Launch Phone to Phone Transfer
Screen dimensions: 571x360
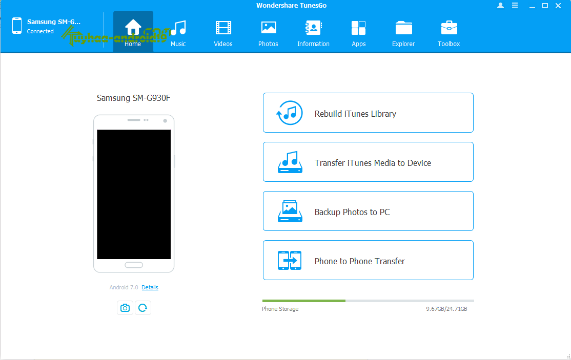(x=368, y=260)
